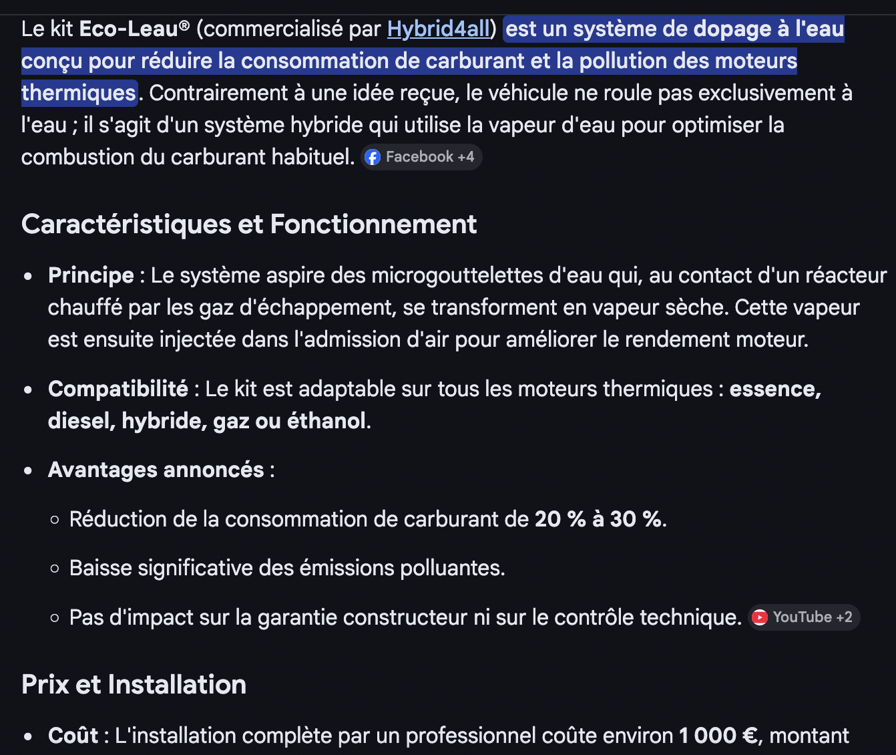Click the bold "diesel, hybride, gaz ou éthanol" text
Image resolution: width=896 pixels, height=755 pixels.
pyautogui.click(x=207, y=421)
